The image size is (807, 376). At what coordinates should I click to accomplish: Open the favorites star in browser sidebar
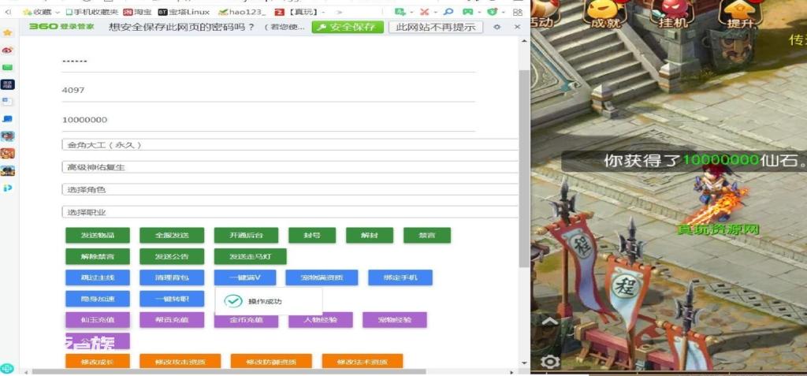[7, 32]
